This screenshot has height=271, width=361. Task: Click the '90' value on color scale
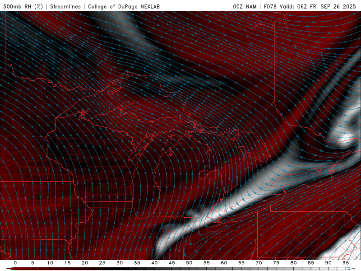(x=329, y=263)
